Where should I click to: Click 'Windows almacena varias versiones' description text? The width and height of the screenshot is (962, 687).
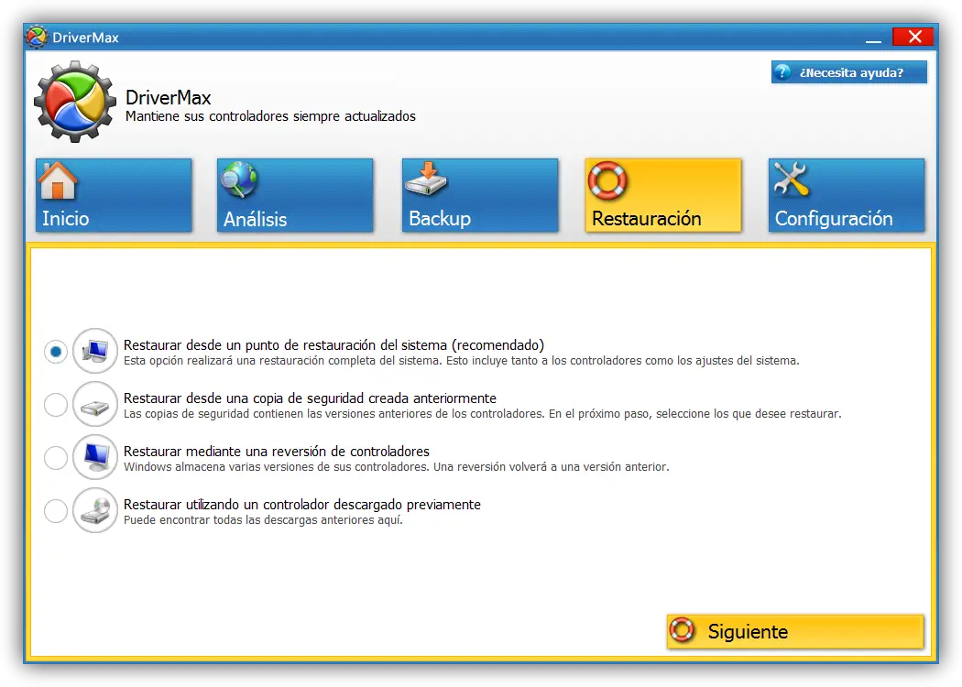click(397, 467)
